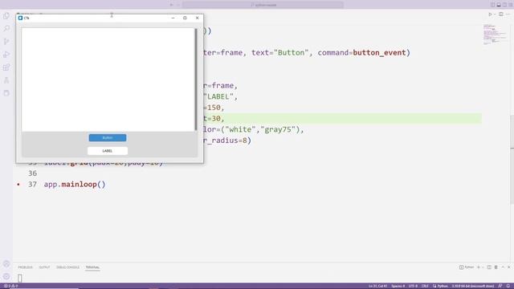Screen dimensions: 514x289
Task: Click the CRLF line ending in status bar
Action: [425, 286]
